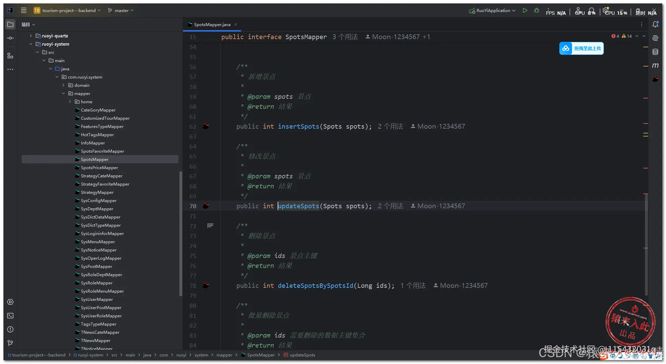
Task: Click the project tree vertical scrollbar
Action: [181, 233]
